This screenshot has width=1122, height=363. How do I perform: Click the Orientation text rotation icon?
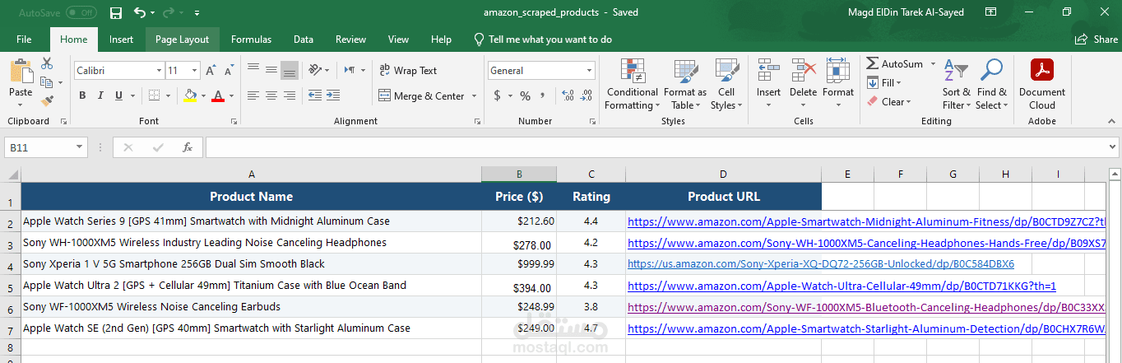pyautogui.click(x=314, y=70)
